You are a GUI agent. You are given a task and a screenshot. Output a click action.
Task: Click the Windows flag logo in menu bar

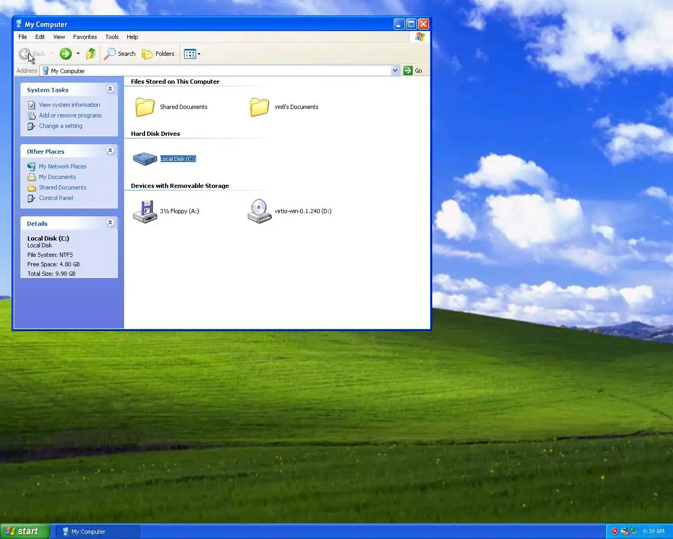[420, 37]
